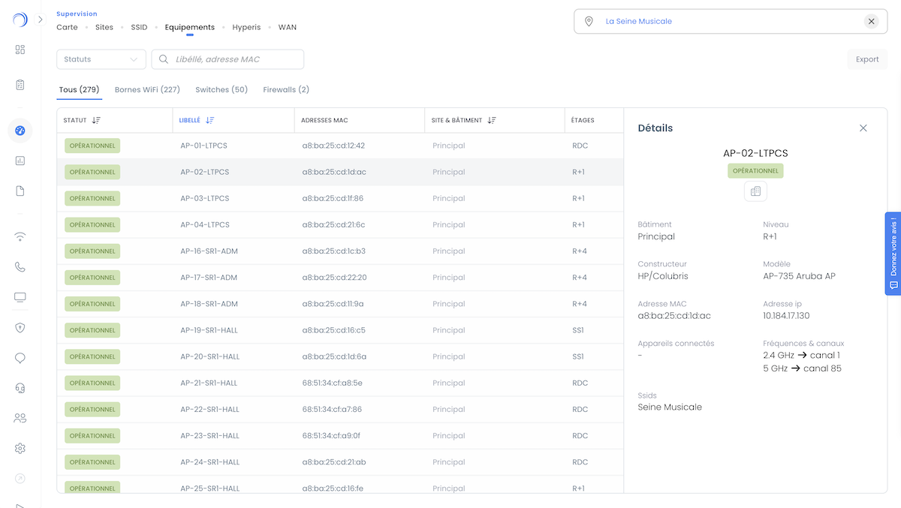Open the headset support icon in sidebar

pyautogui.click(x=20, y=388)
